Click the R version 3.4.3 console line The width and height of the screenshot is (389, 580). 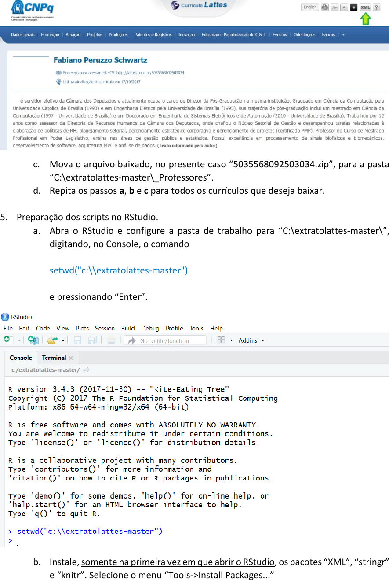[x=119, y=389]
